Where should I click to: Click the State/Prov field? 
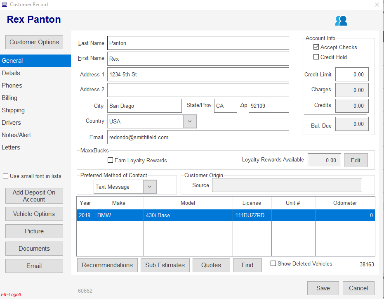(226, 106)
